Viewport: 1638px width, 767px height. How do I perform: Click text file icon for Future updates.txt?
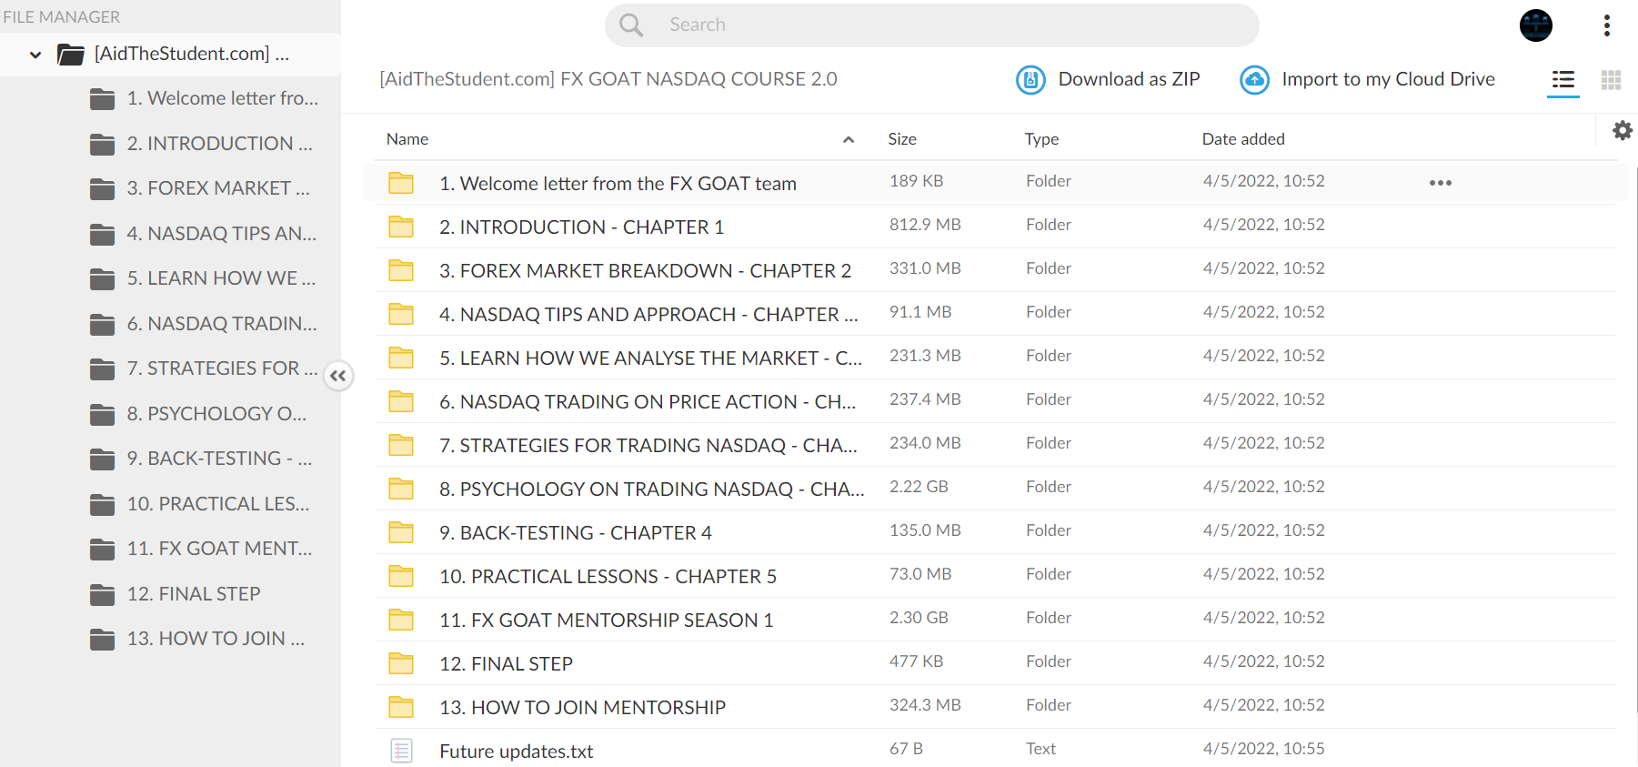(x=401, y=751)
